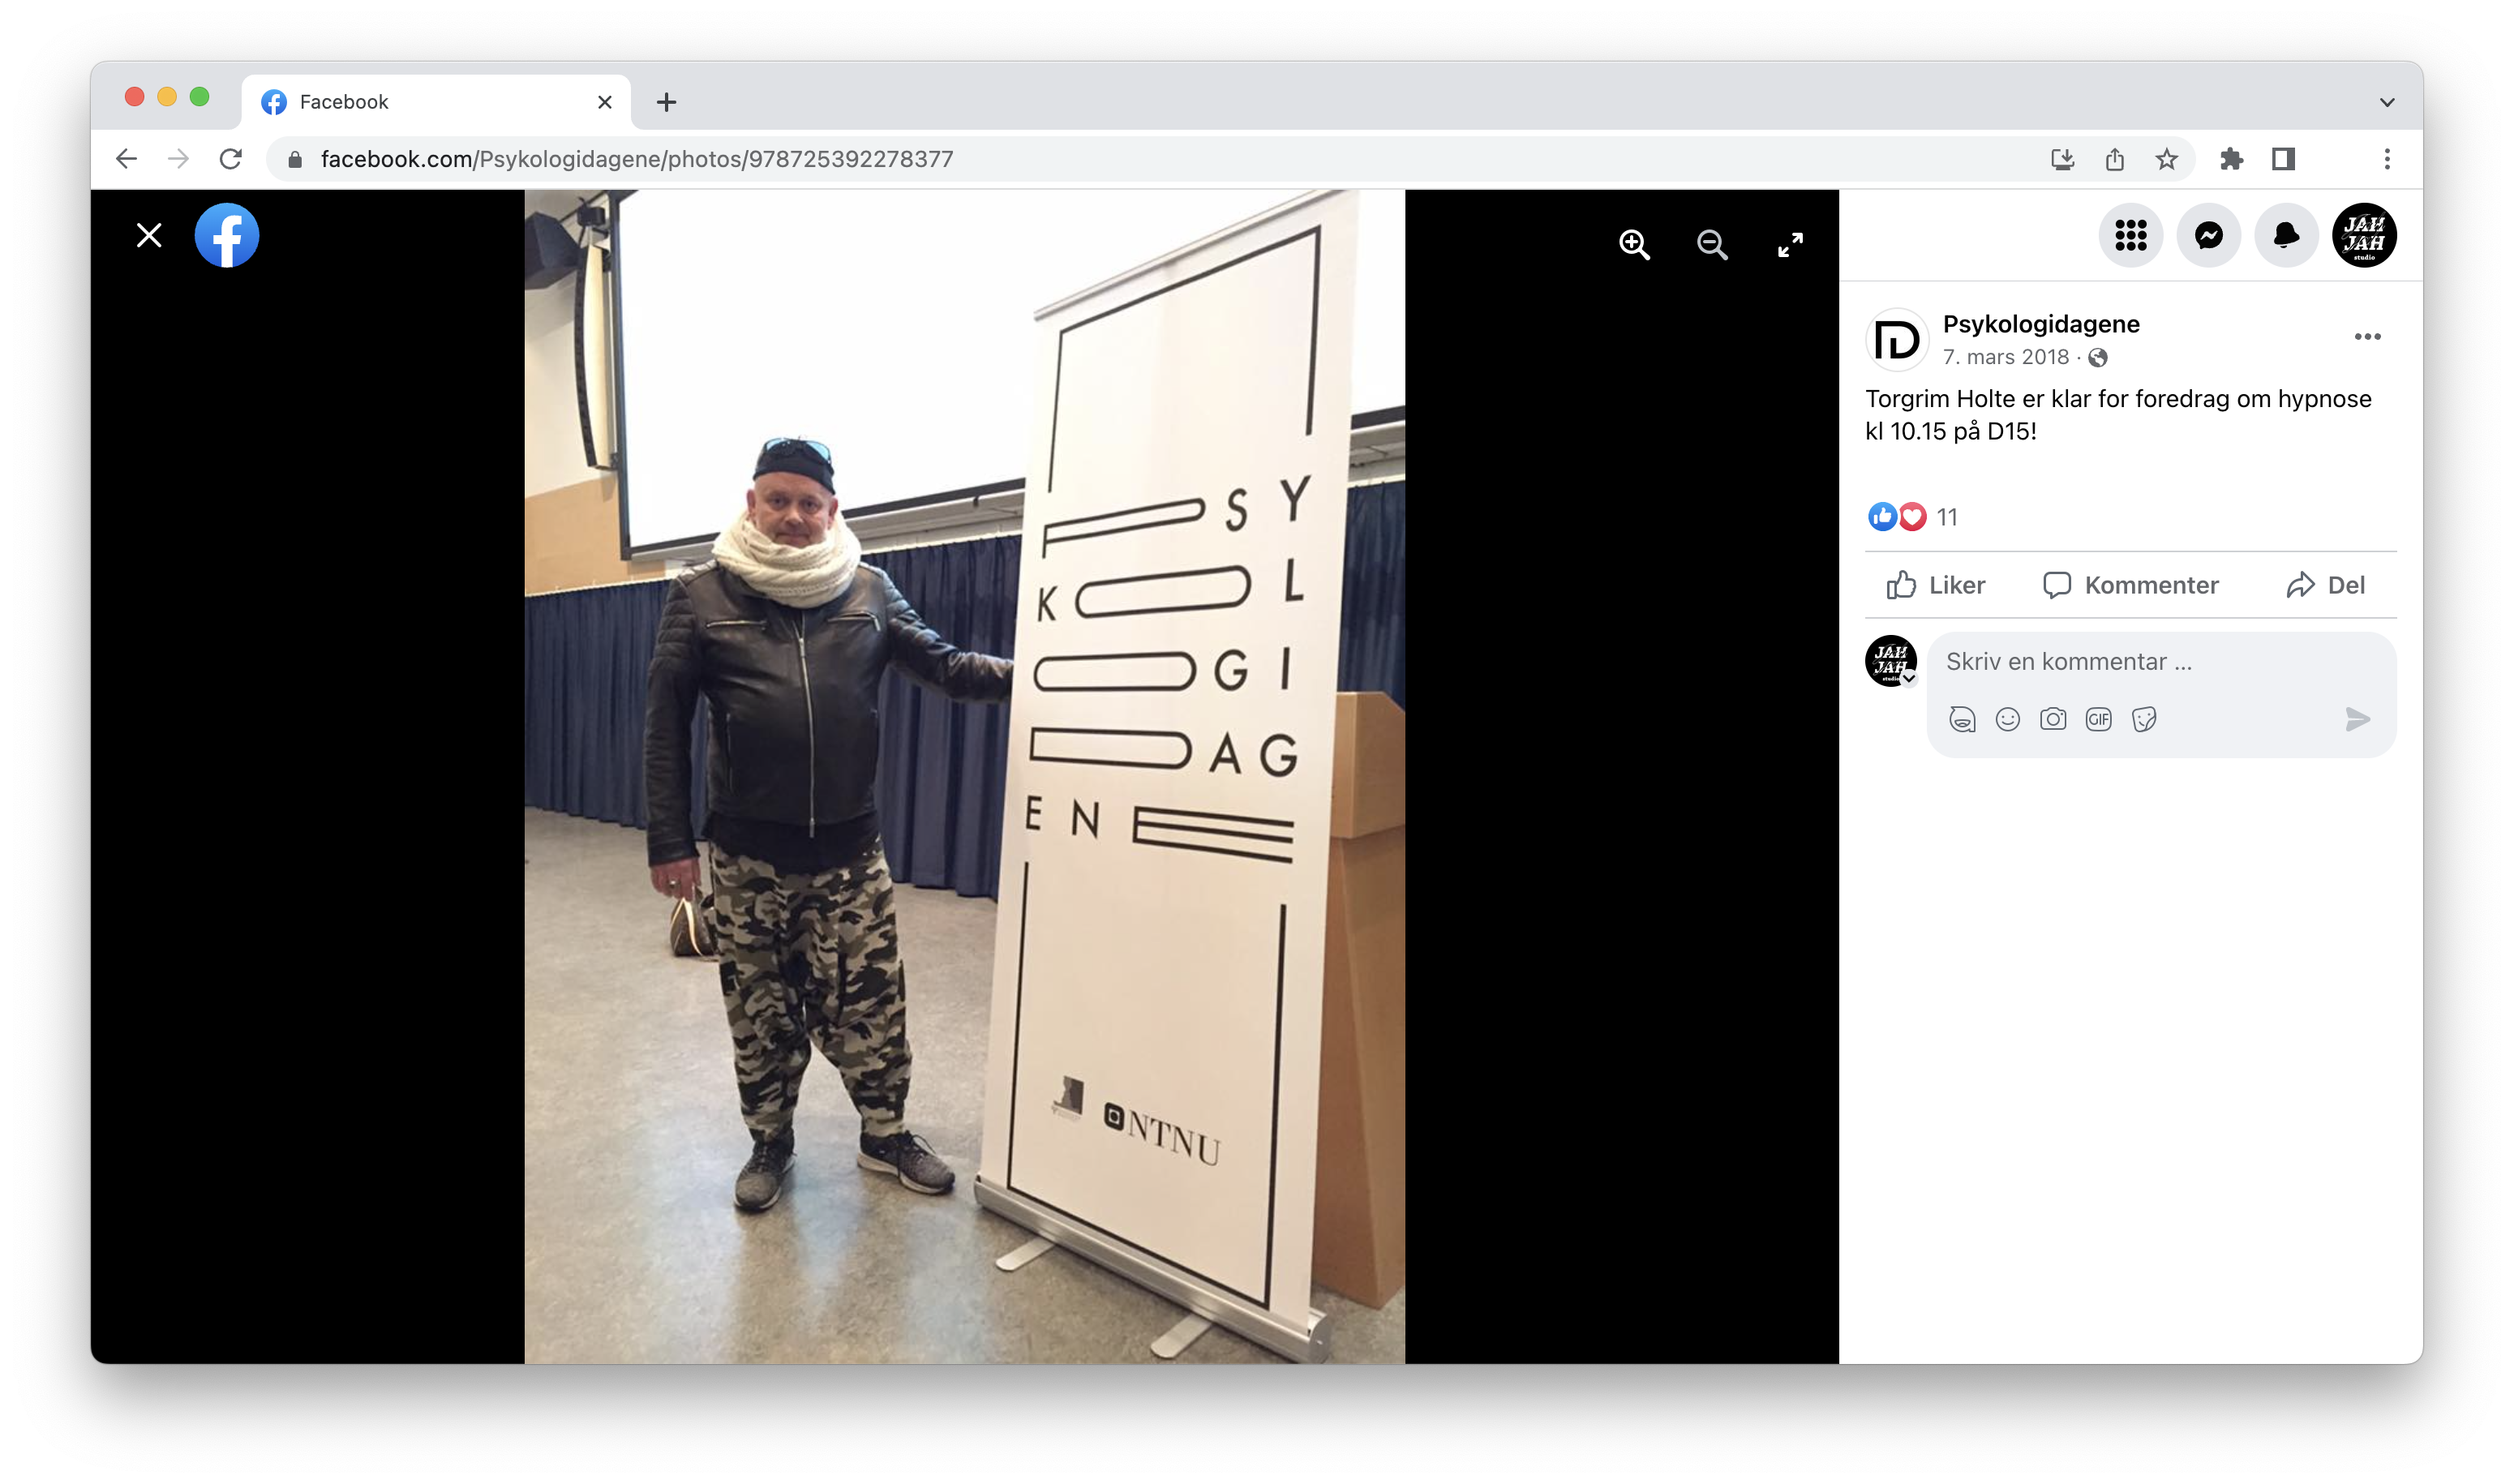This screenshot has height=1484, width=2514.
Task: Add a sticker to the comment
Action: [2144, 719]
